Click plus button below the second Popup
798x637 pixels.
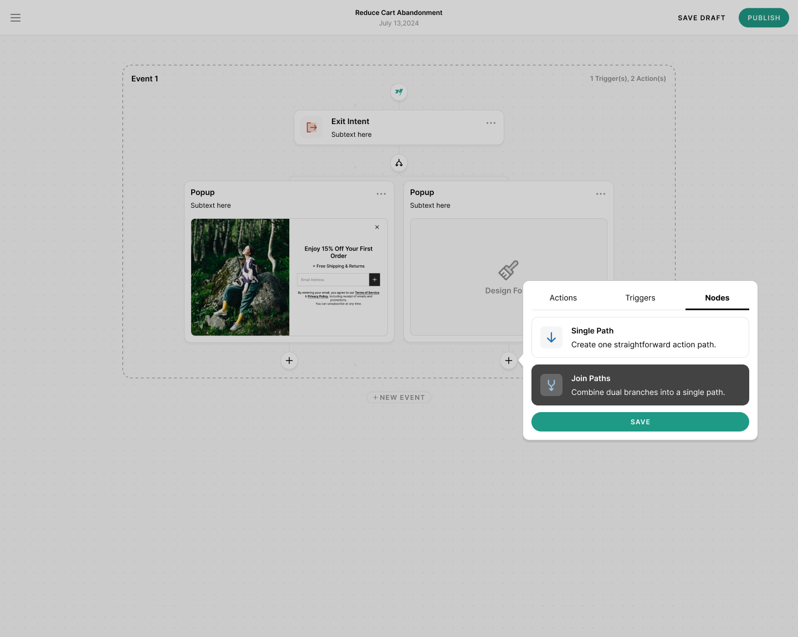509,361
